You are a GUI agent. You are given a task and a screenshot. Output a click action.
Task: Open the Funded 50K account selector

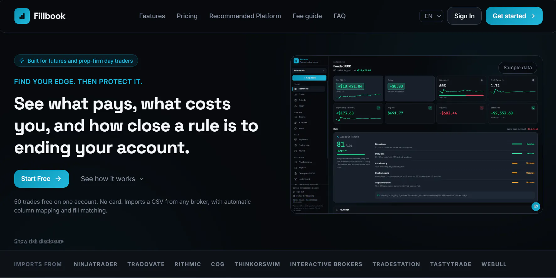click(x=309, y=71)
